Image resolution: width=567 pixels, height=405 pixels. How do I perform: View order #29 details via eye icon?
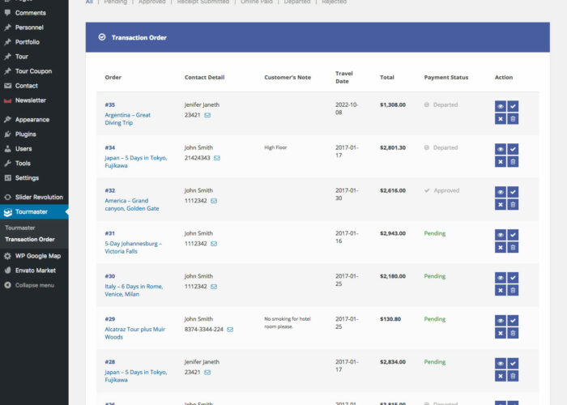501,321
